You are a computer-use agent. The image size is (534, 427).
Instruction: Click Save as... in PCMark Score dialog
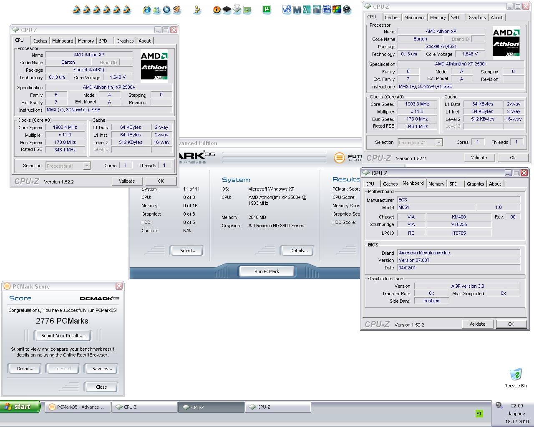102,369
